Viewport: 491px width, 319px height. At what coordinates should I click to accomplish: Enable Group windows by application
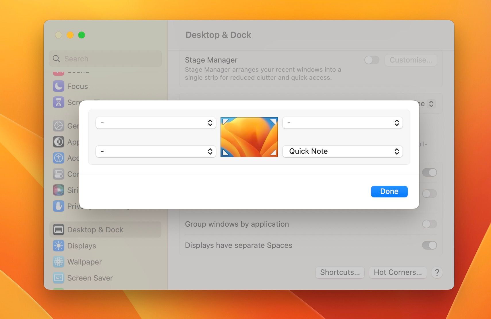tap(429, 224)
